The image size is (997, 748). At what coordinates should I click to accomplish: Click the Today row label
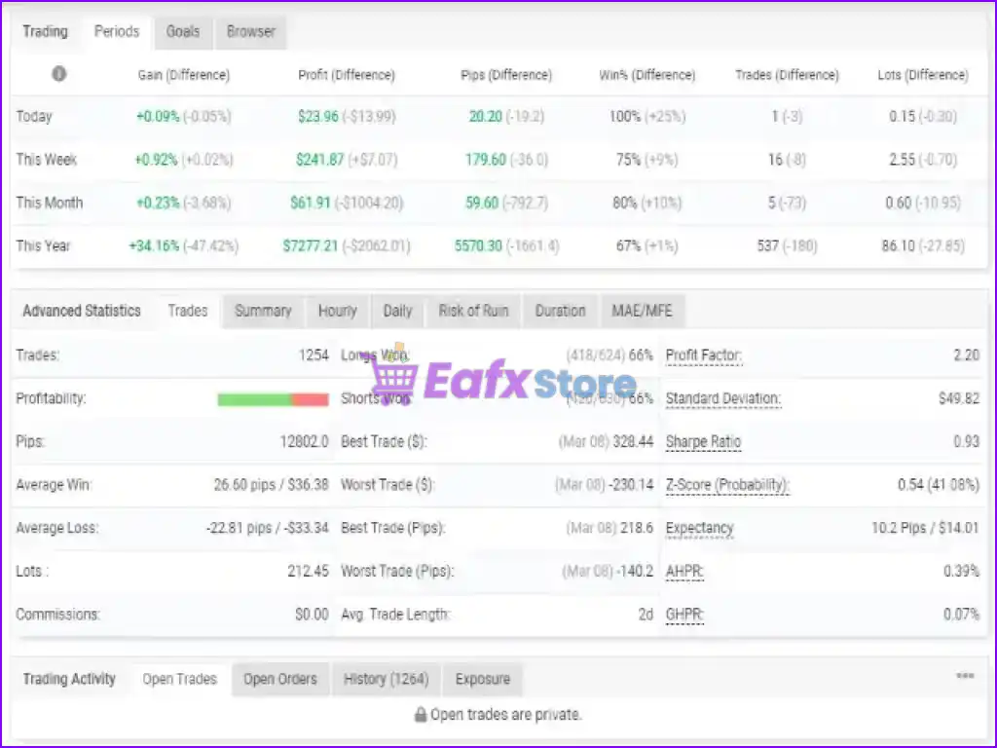tap(34, 117)
